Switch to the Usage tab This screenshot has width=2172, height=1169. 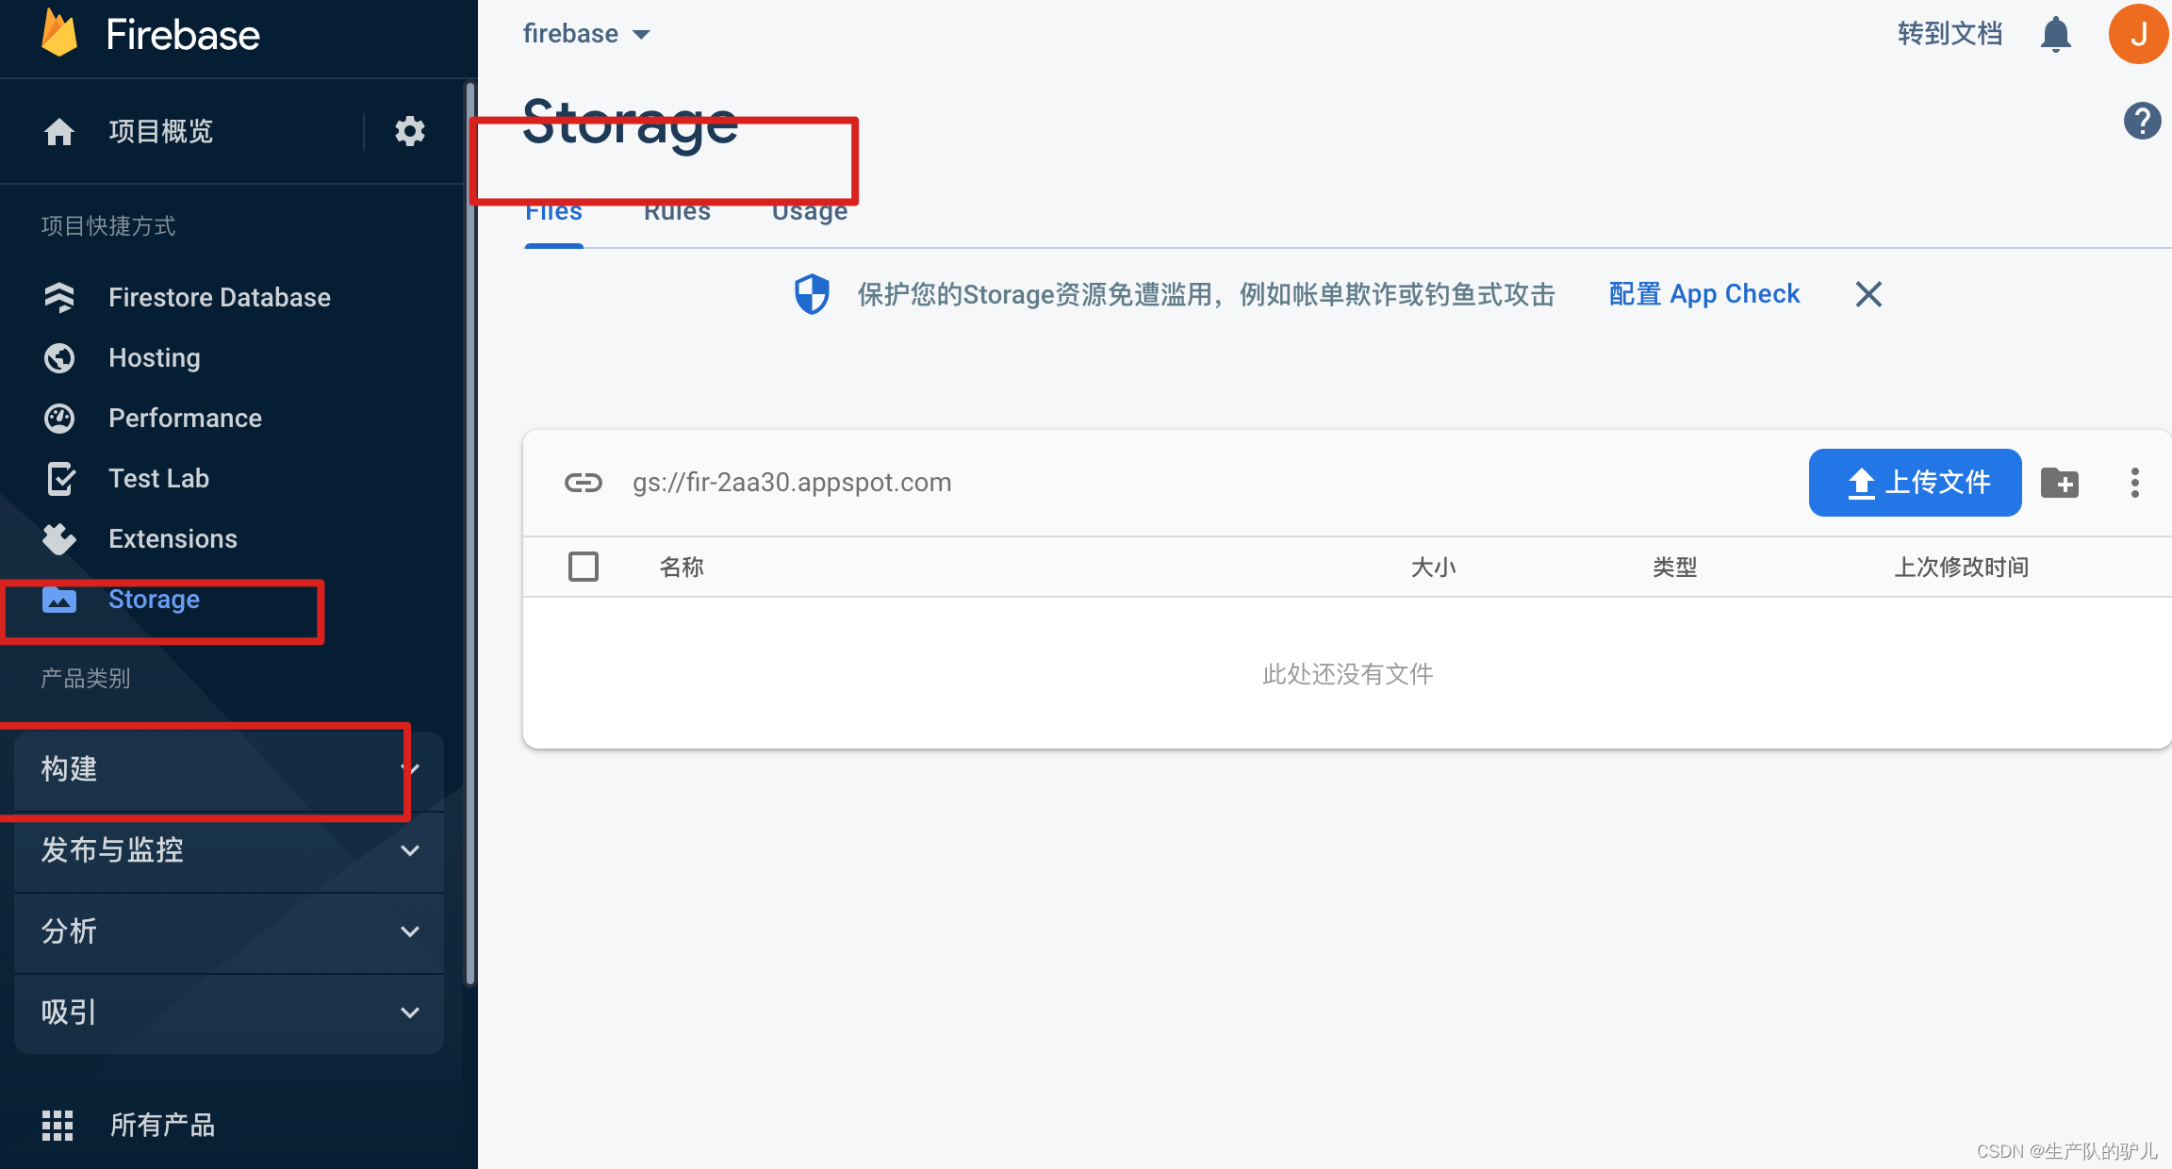coord(809,211)
